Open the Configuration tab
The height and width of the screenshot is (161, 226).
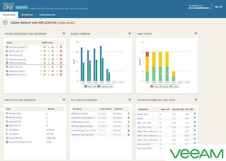point(47,15)
